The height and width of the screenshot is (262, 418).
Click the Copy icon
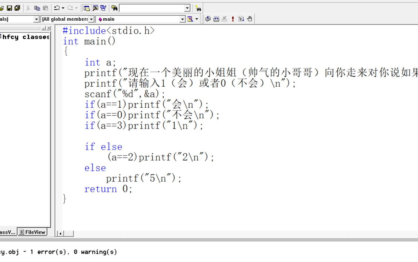tap(37, 8)
